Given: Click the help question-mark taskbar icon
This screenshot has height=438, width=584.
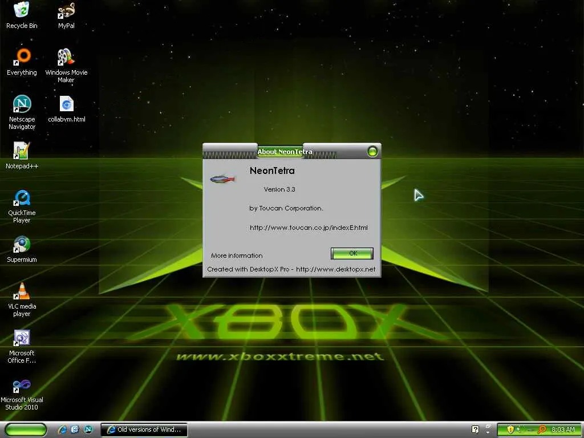Looking at the screenshot, I should click(x=475, y=429).
